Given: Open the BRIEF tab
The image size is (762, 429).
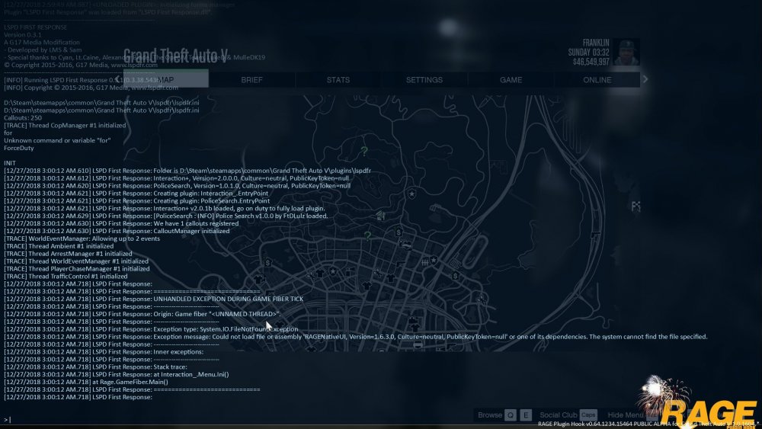Looking at the screenshot, I should [251, 80].
